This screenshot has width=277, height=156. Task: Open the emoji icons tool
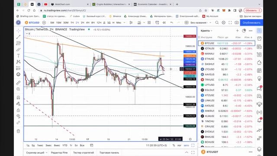18,75
